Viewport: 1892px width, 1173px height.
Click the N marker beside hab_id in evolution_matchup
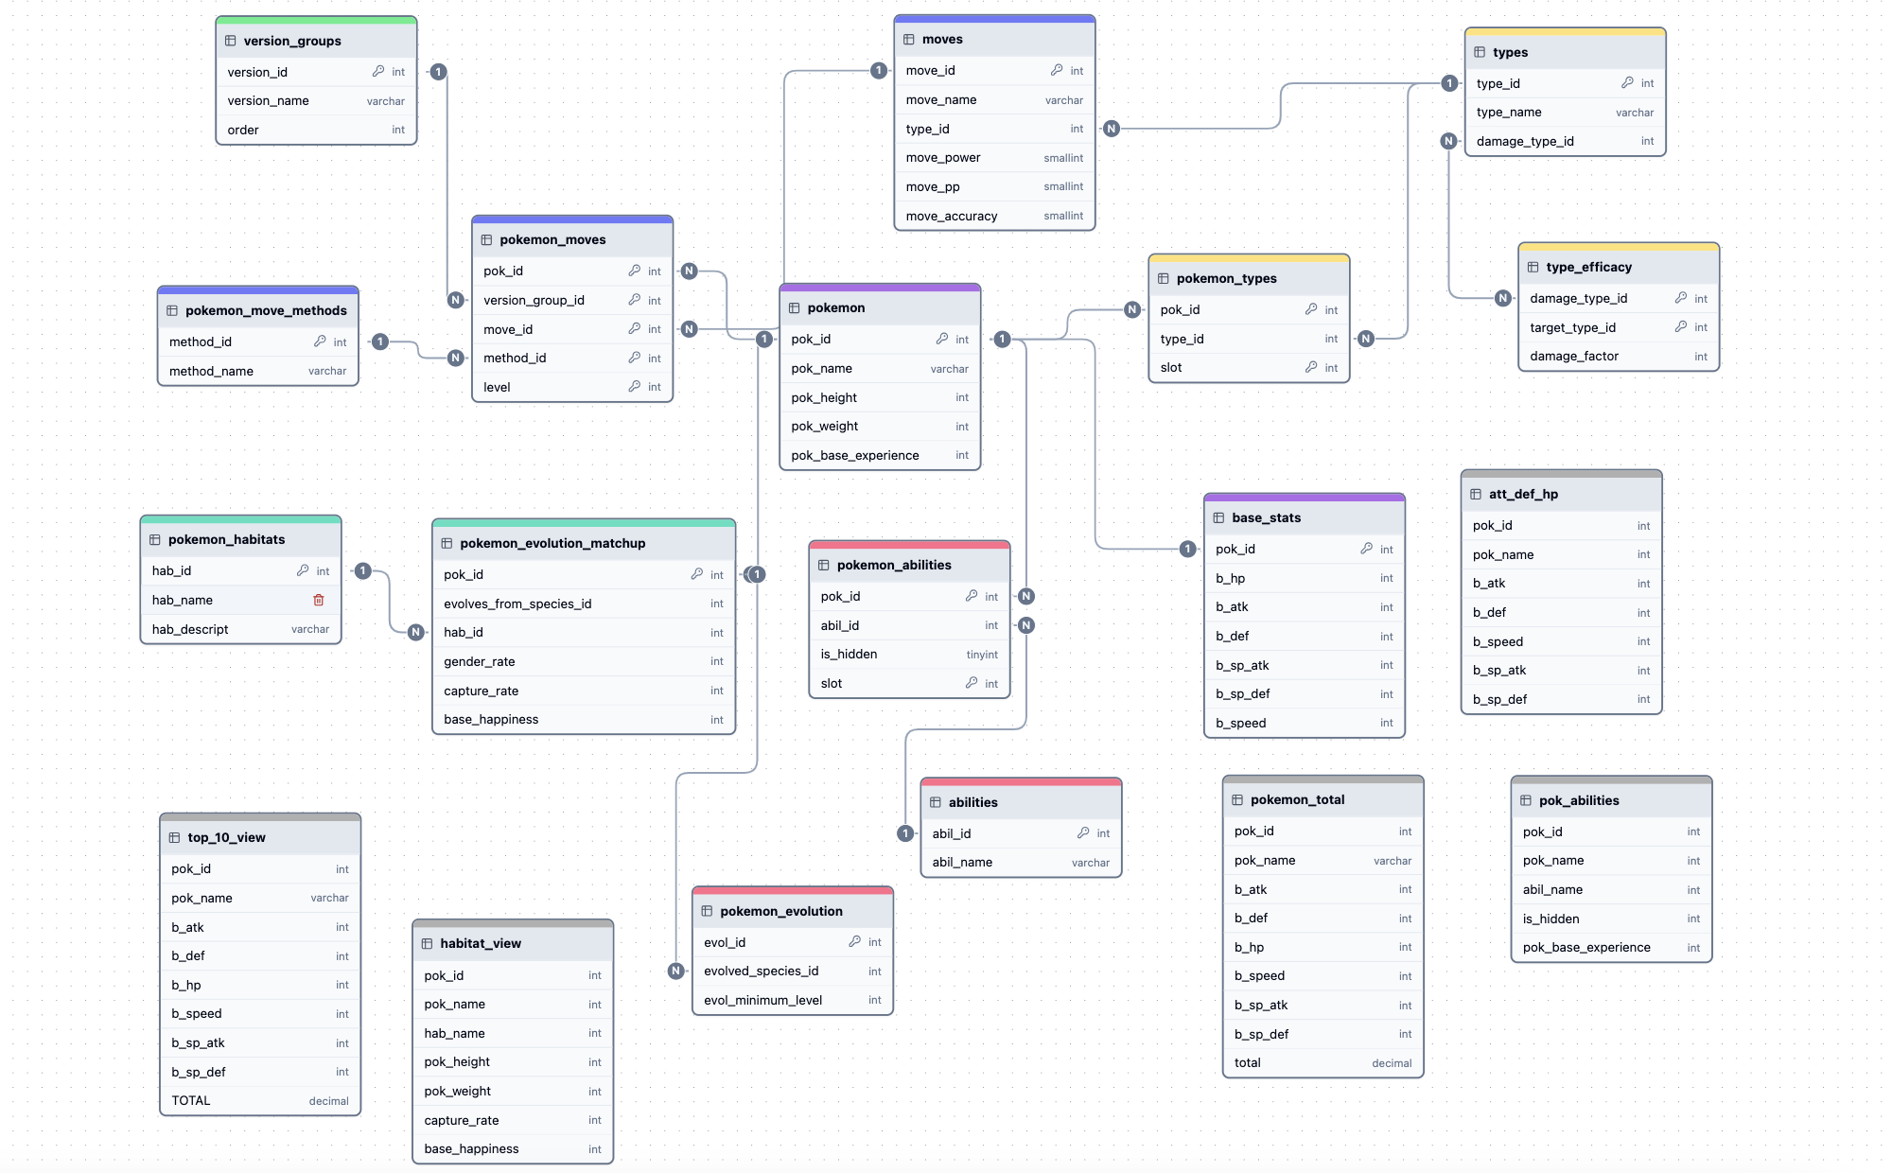coord(415,632)
